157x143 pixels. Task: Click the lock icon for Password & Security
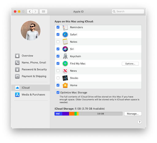pyautogui.click(x=17, y=69)
